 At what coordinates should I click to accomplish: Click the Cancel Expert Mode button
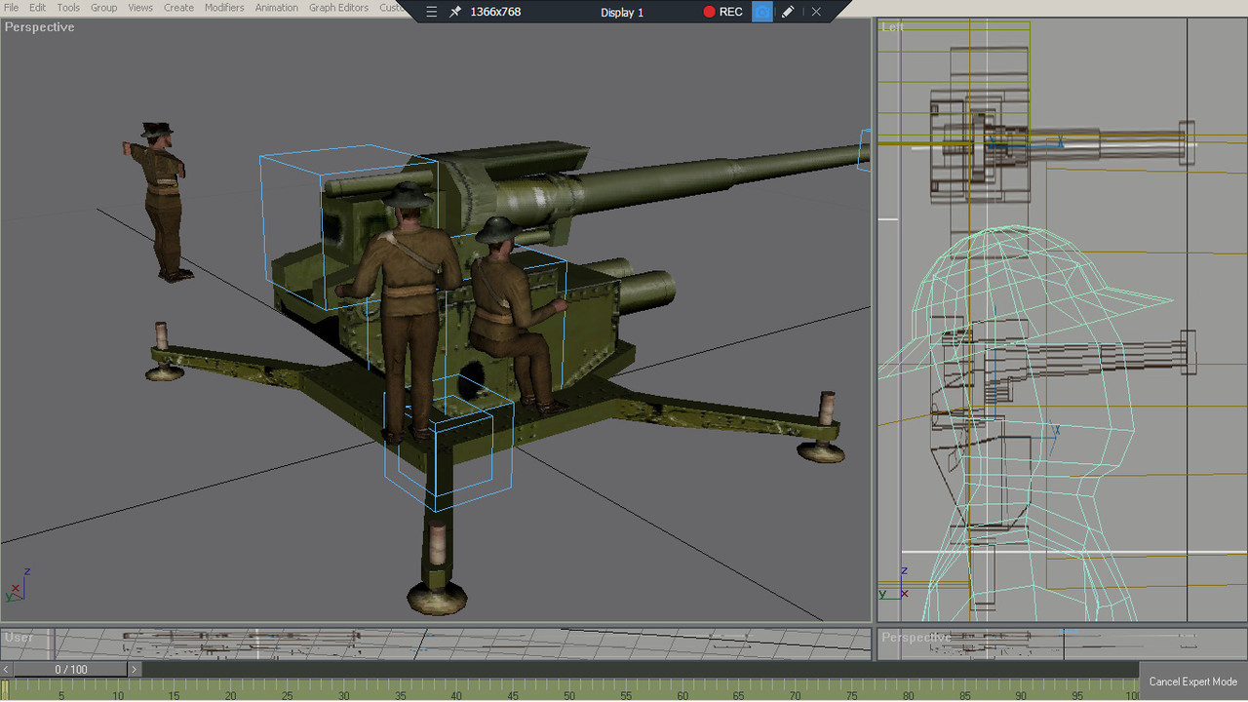(1192, 682)
